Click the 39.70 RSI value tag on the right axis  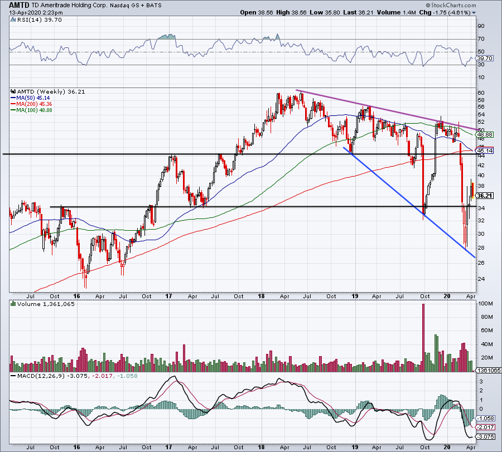484,58
